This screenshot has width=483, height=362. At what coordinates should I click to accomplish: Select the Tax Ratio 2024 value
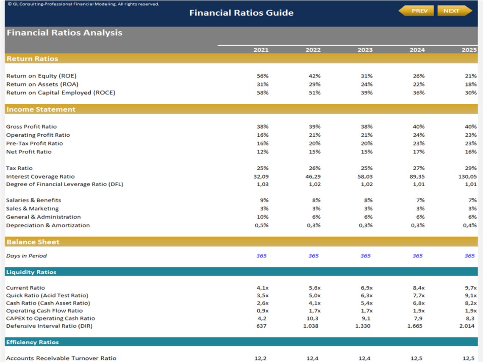[x=417, y=168]
